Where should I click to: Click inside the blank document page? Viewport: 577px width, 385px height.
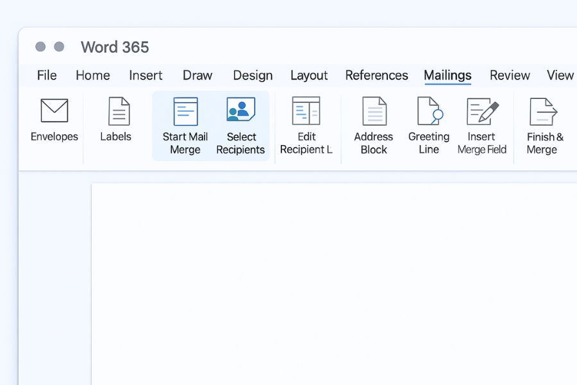(333, 282)
